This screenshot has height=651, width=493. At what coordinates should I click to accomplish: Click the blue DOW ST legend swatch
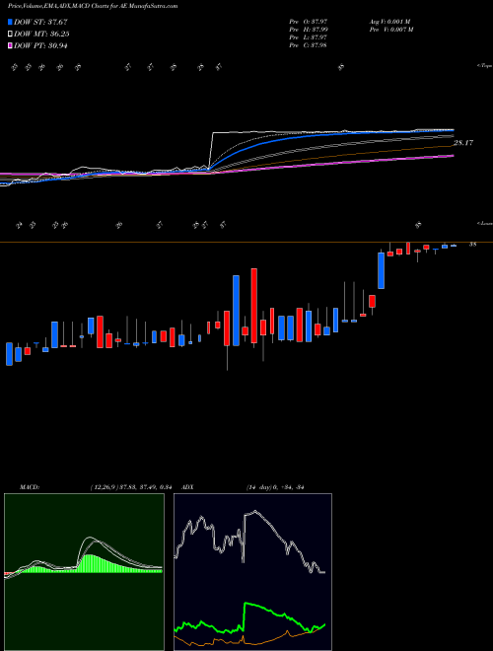coord(11,22)
